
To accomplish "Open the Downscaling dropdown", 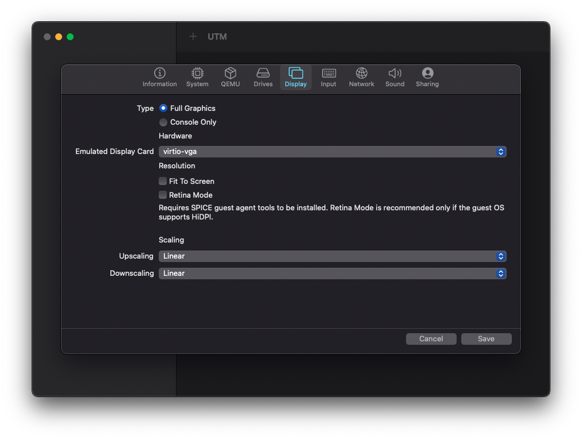I will [332, 274].
